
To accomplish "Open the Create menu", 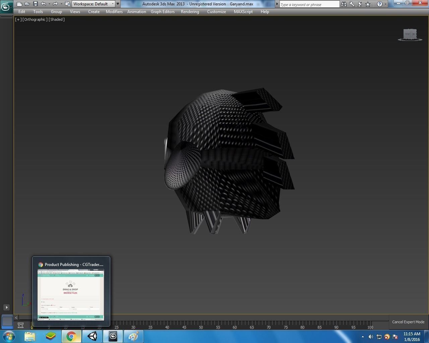I will (94, 12).
